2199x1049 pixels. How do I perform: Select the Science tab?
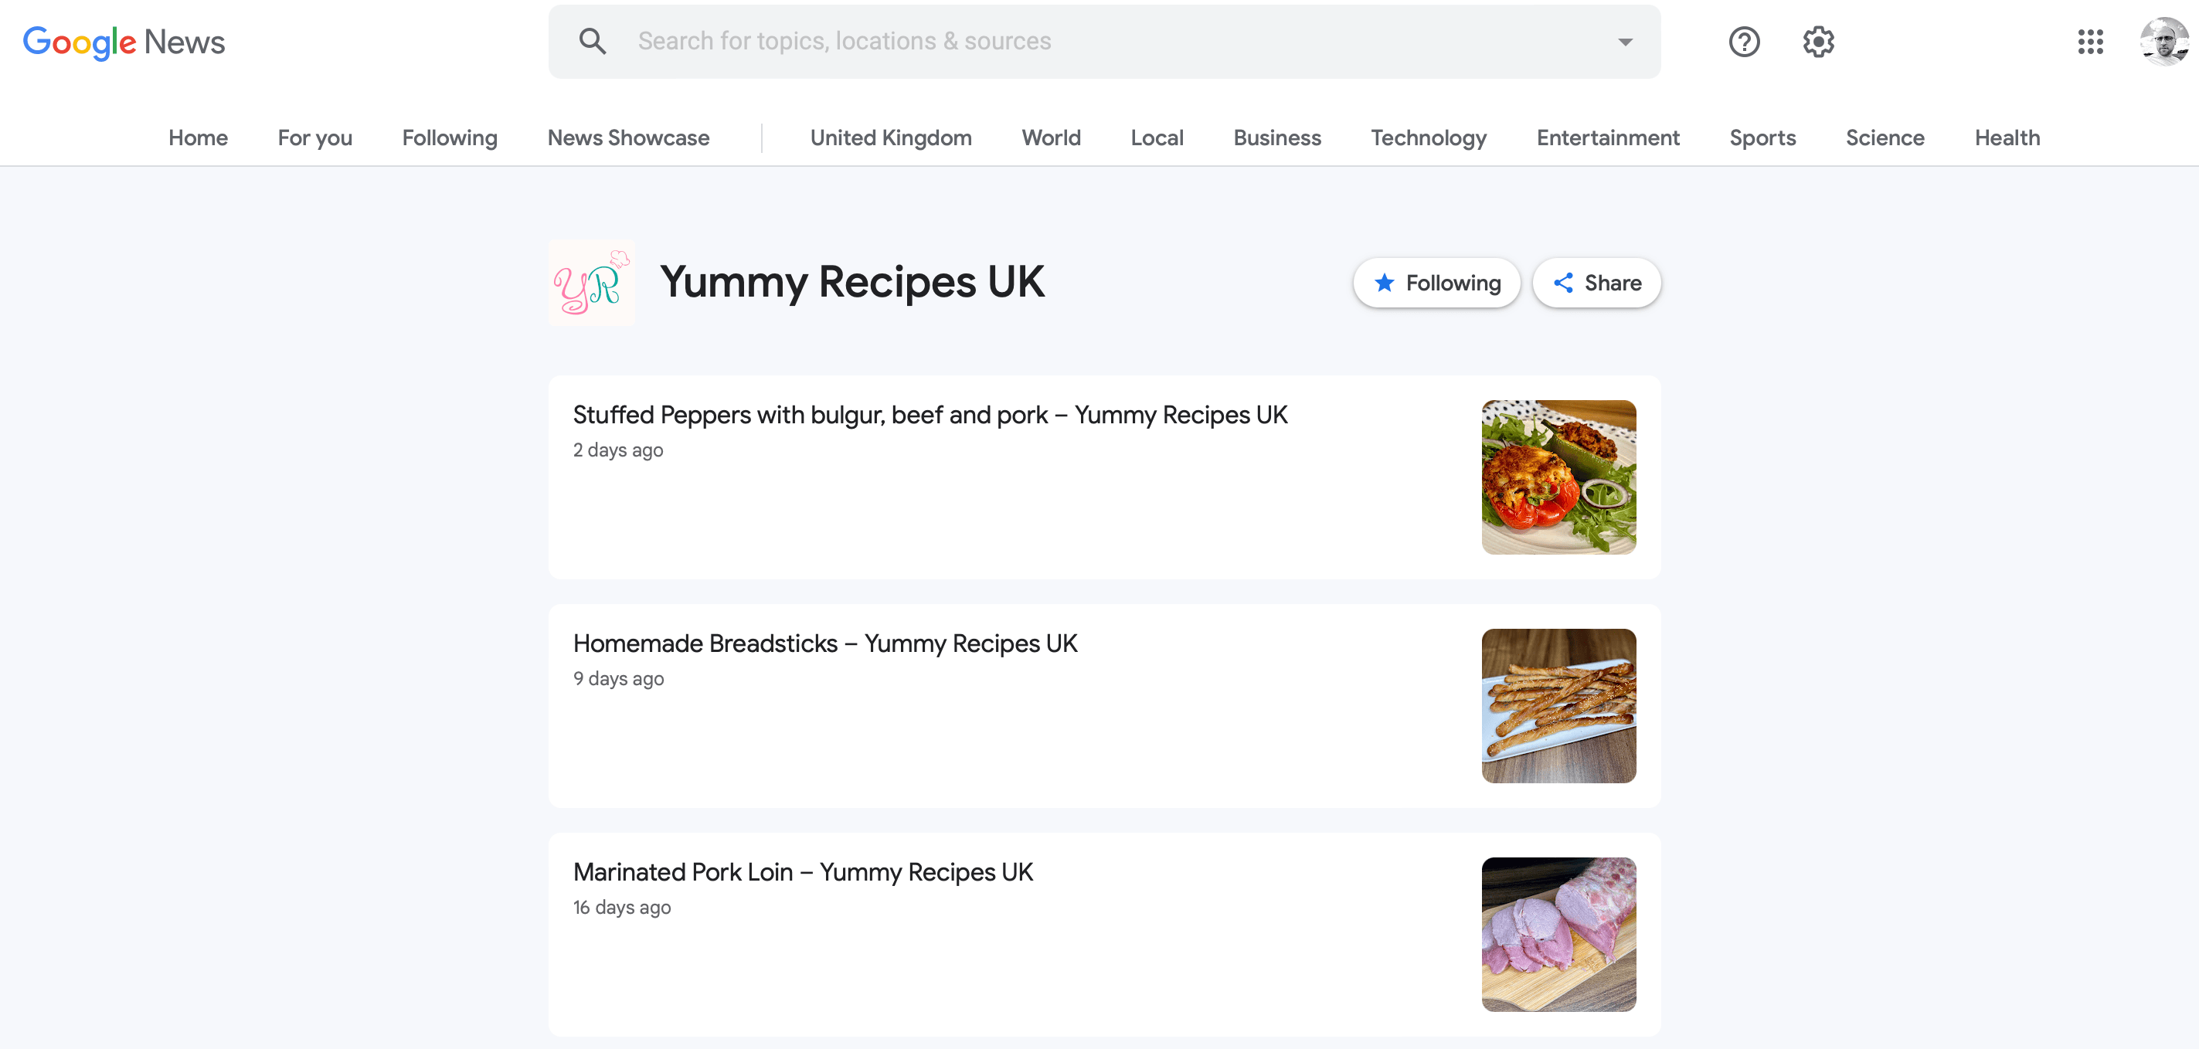pyautogui.click(x=1885, y=137)
